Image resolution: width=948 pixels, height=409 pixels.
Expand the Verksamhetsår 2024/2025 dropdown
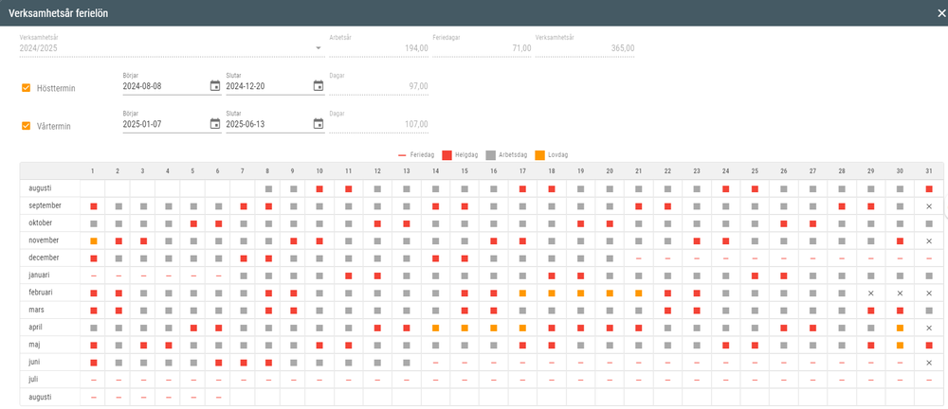point(319,47)
